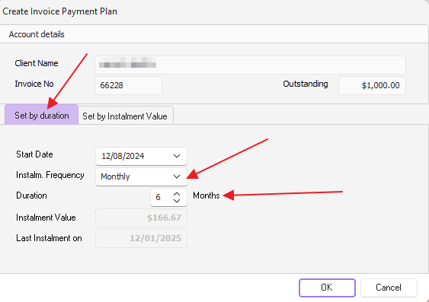Select the Monthly frequency combo box text
The image size is (429, 302).
point(115,176)
